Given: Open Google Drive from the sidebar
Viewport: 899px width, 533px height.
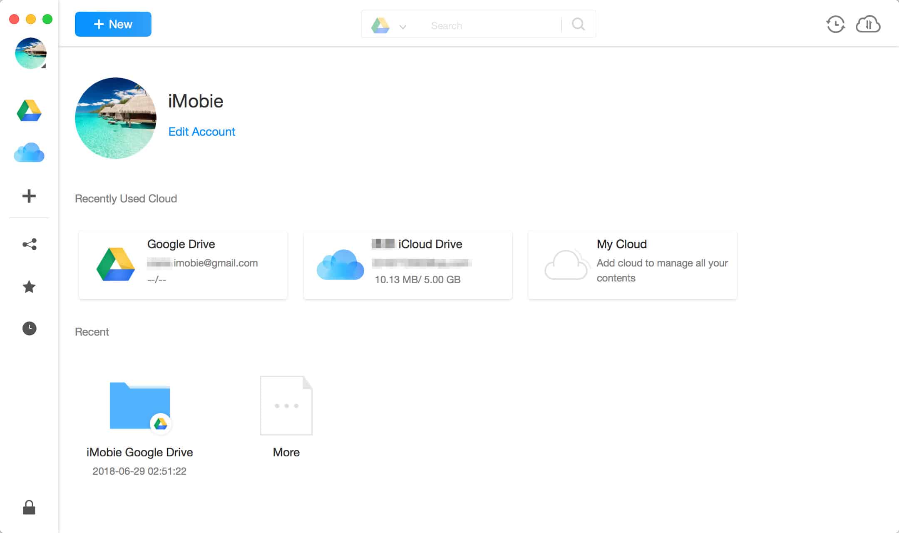Looking at the screenshot, I should pyautogui.click(x=29, y=111).
